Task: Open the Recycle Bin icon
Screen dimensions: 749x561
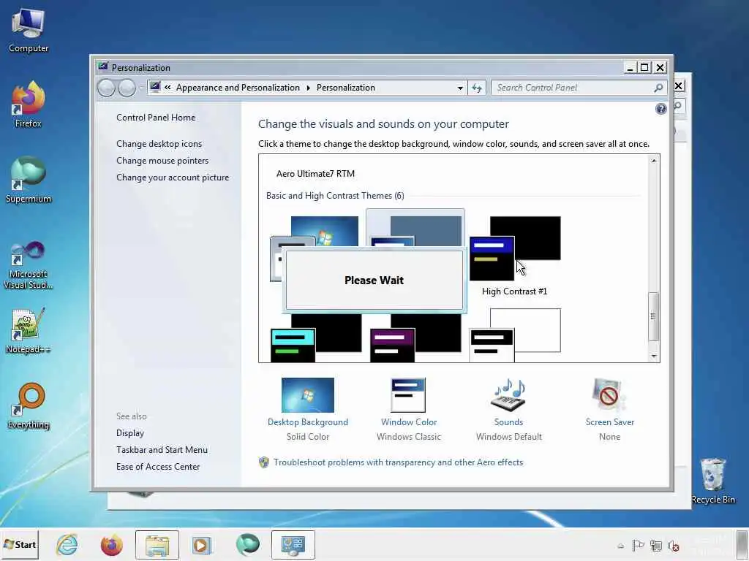Action: [713, 481]
